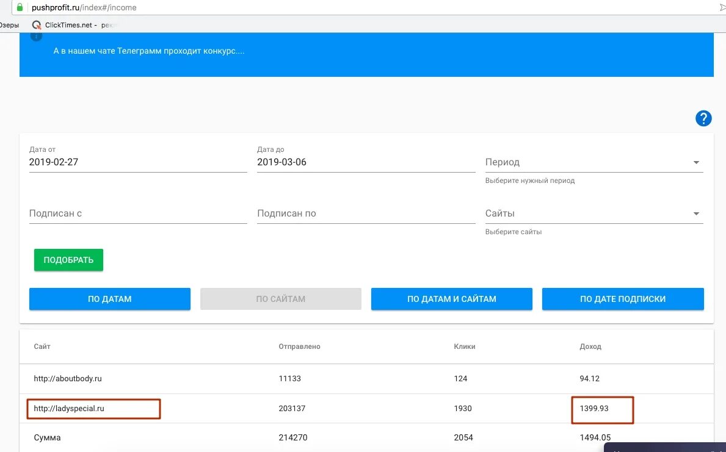The image size is (726, 452).
Task: Select the ПО САЙТАМ view
Action: coord(281,299)
